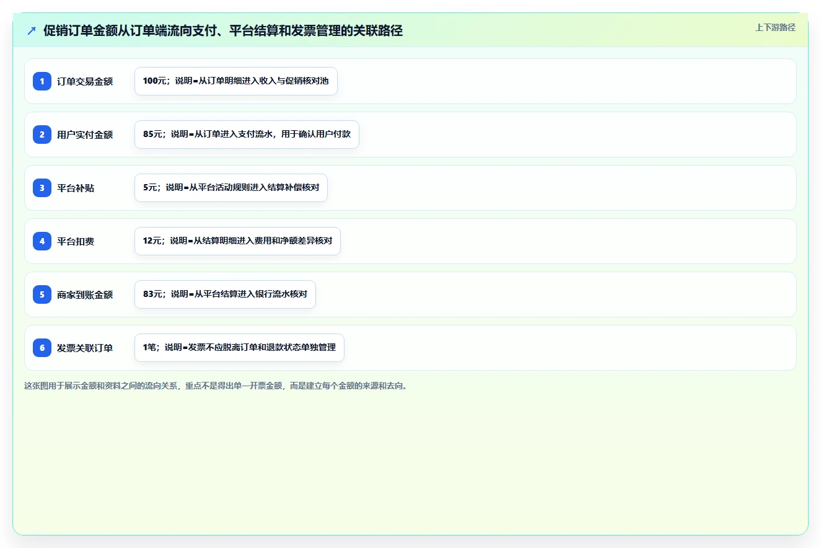This screenshot has width=821, height=548.
Task: Click step number 2 badge
Action: [42, 135]
